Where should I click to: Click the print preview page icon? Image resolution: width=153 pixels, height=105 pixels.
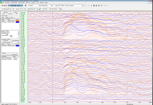pos(7,6)
